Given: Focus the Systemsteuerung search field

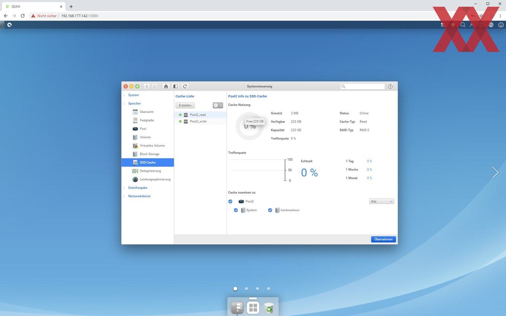Looking at the screenshot, I should click(362, 86).
